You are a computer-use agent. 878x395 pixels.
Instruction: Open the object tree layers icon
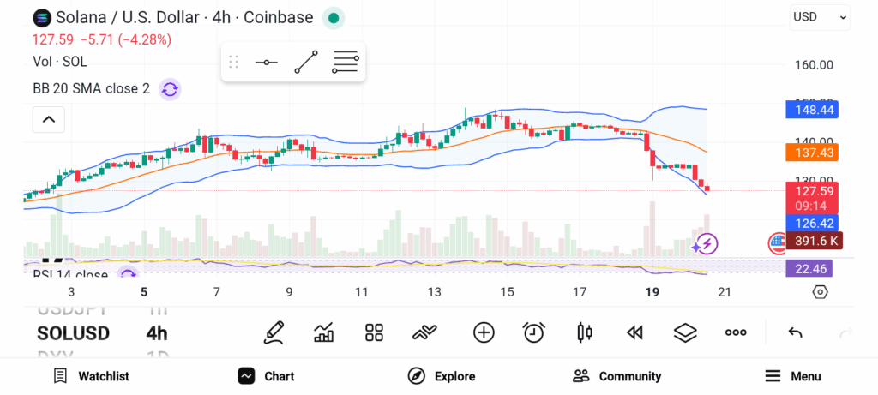685,332
